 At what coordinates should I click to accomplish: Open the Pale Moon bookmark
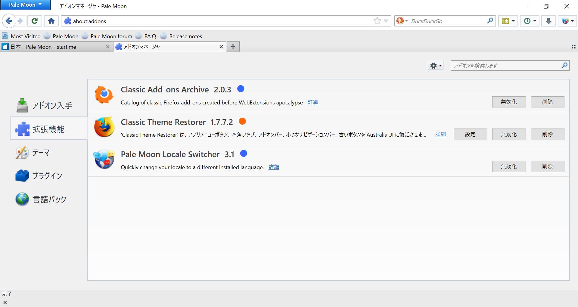tap(61, 36)
